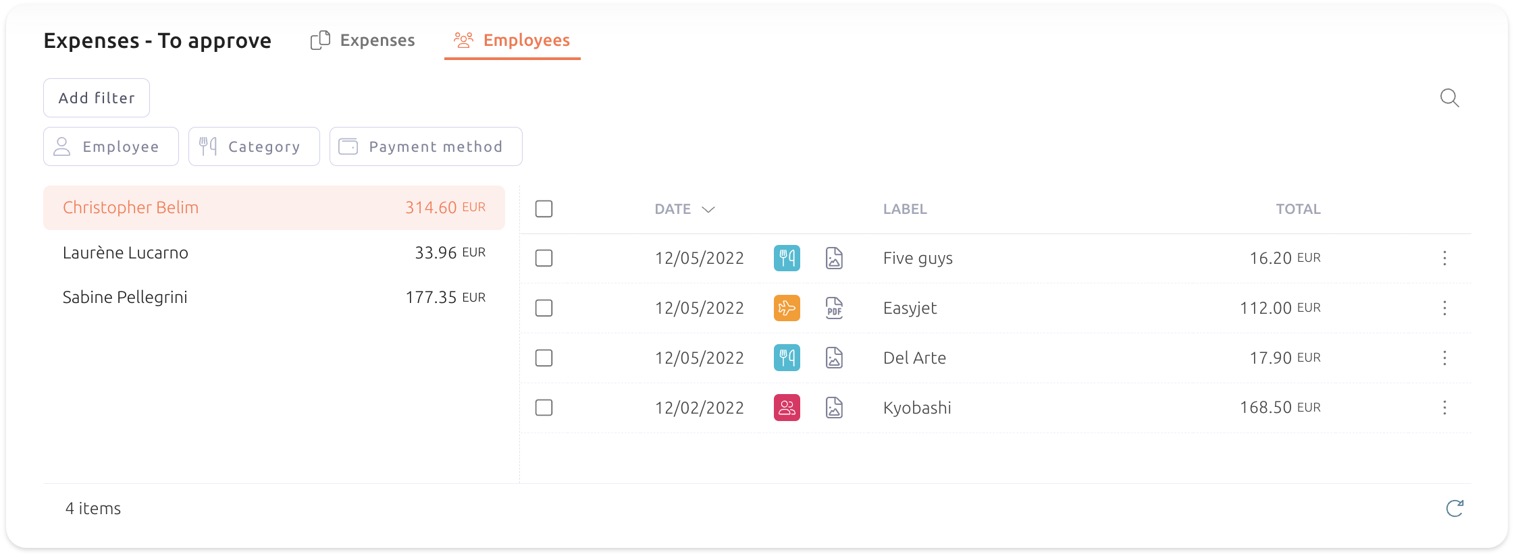This screenshot has height=556, width=1514.
Task: Click the refresh icon at bottom right
Action: click(x=1455, y=508)
